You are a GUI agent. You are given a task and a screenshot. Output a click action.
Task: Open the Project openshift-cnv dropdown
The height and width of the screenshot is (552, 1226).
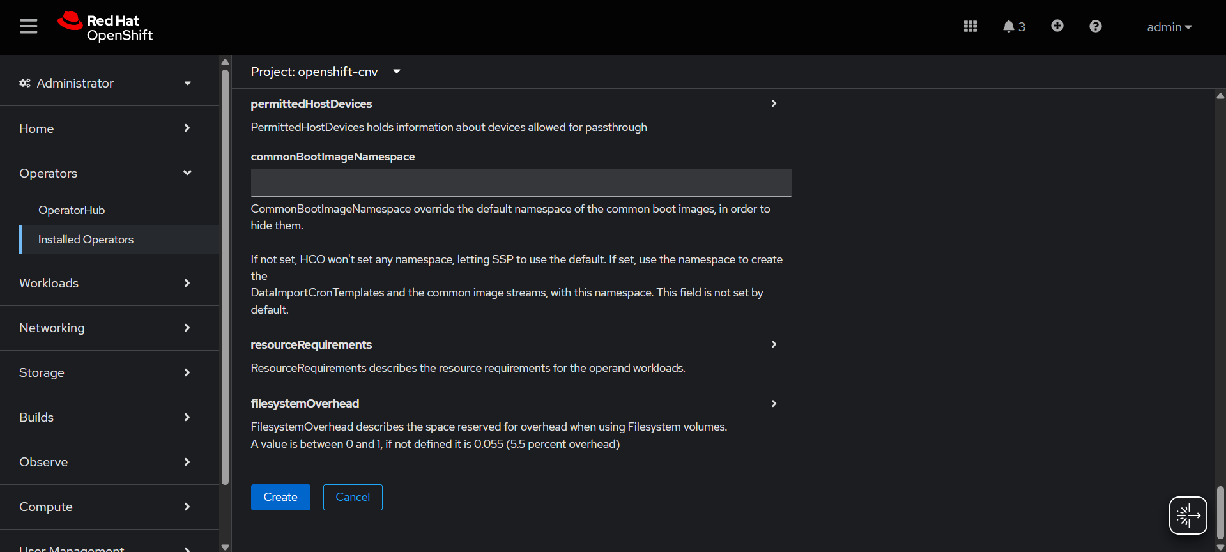tap(325, 72)
